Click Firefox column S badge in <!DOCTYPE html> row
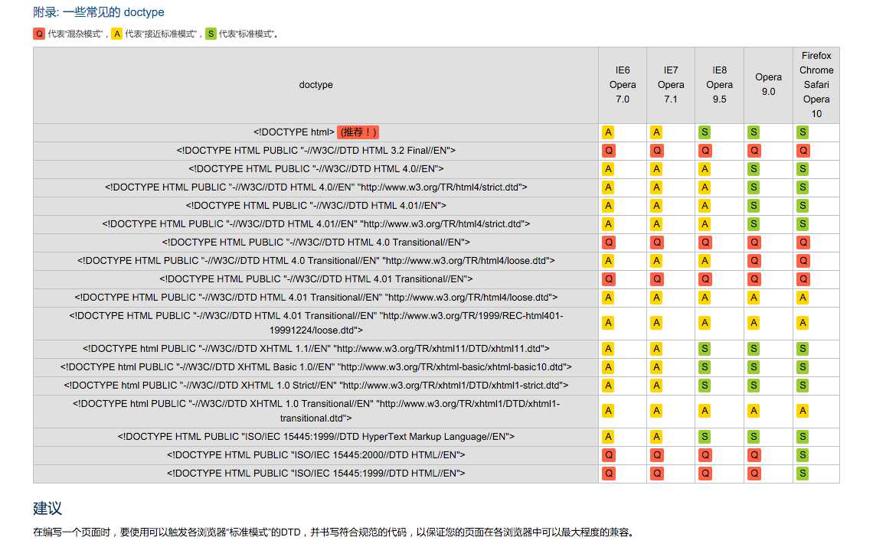The image size is (873, 560). 803,132
